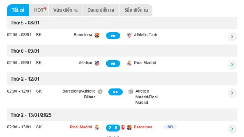Click placeholder crest beside Atletico Madrid/Real Madrid

click(x=131, y=91)
